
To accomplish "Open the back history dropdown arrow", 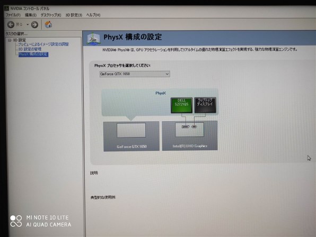I will point(28,25).
